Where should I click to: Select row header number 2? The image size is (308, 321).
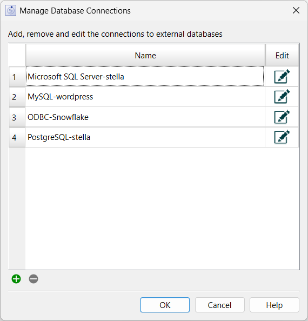click(17, 97)
